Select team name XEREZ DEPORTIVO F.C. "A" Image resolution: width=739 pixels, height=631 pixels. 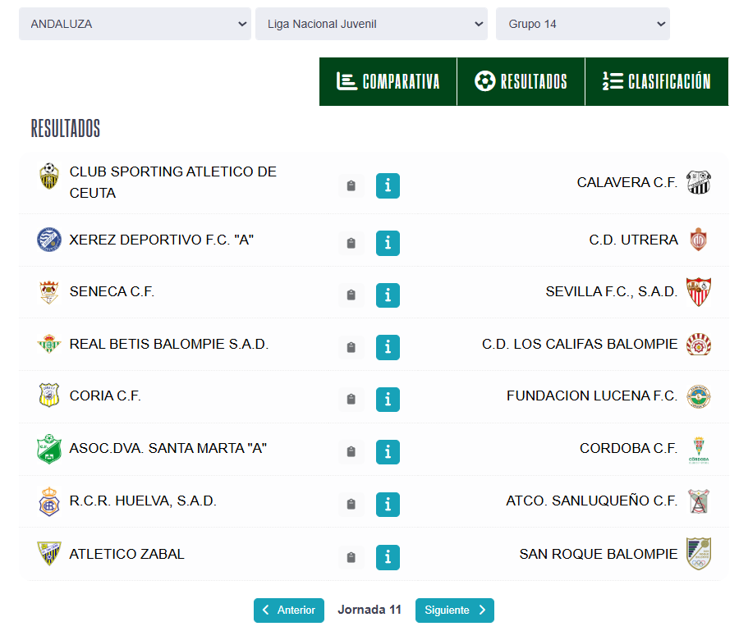tap(162, 240)
